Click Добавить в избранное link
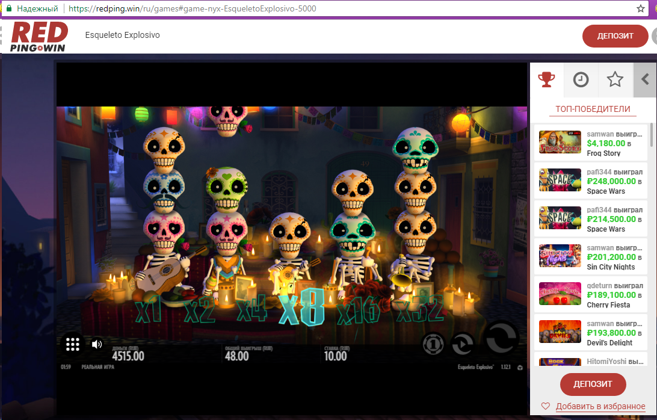The width and height of the screenshot is (657, 420). click(600, 406)
